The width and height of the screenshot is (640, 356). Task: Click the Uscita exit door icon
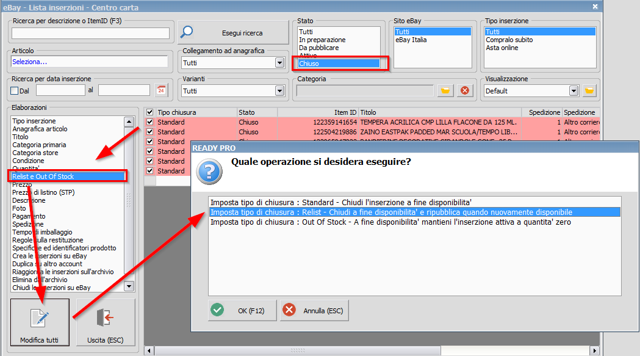pyautogui.click(x=105, y=318)
